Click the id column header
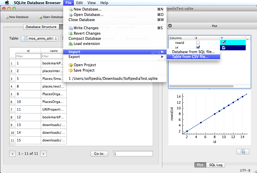Screen dimensions: 257x173 tap(28, 51)
